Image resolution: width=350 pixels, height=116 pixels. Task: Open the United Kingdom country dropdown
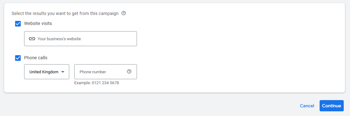[x=47, y=72]
